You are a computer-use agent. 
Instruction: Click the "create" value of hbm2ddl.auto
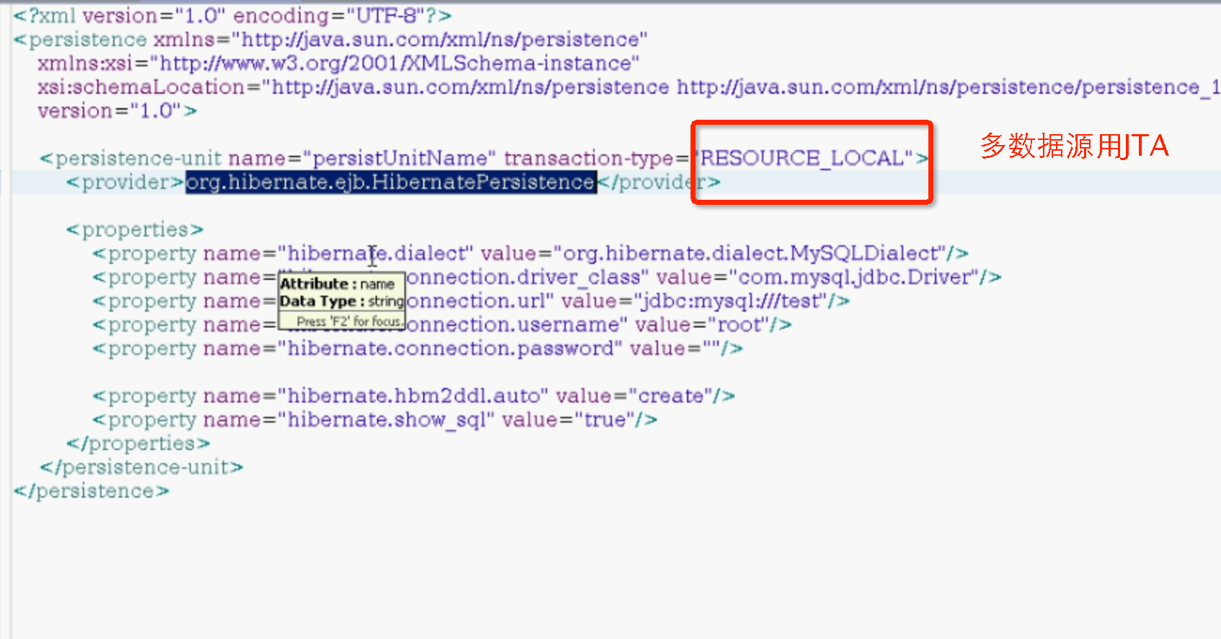point(670,397)
